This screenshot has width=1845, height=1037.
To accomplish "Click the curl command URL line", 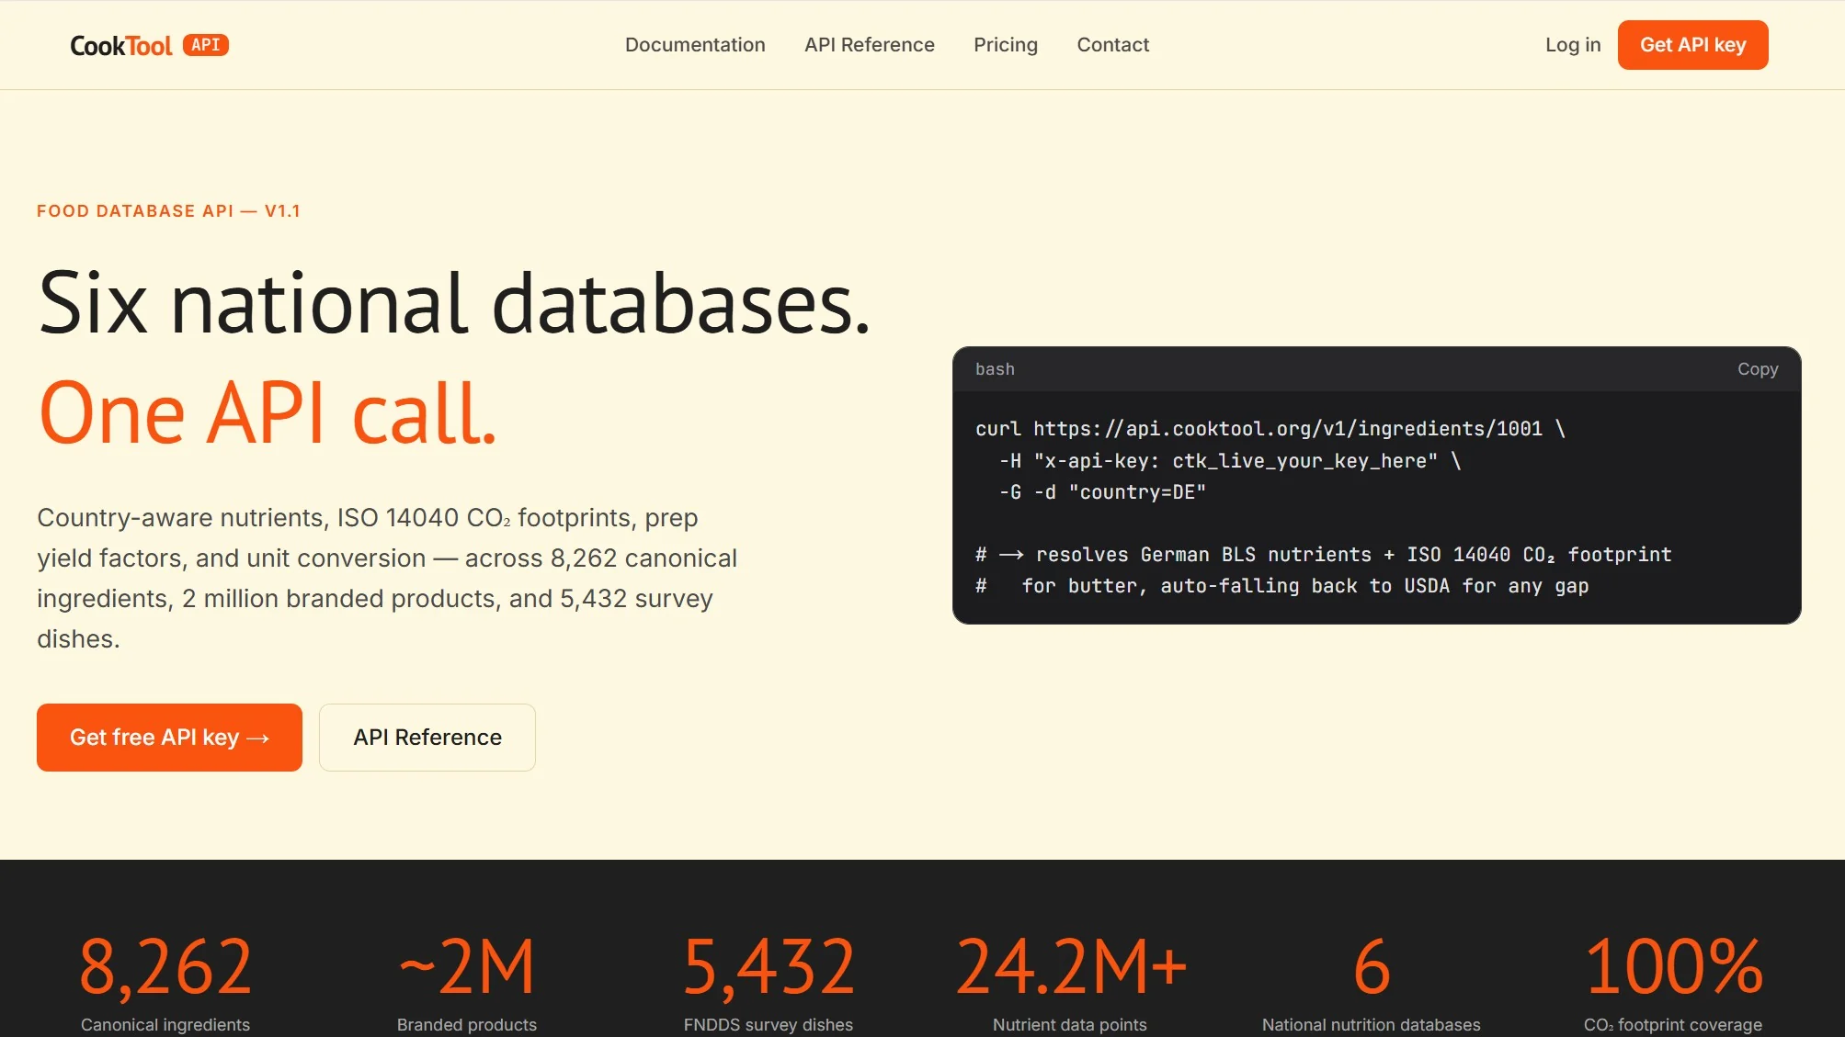I will tap(1270, 429).
